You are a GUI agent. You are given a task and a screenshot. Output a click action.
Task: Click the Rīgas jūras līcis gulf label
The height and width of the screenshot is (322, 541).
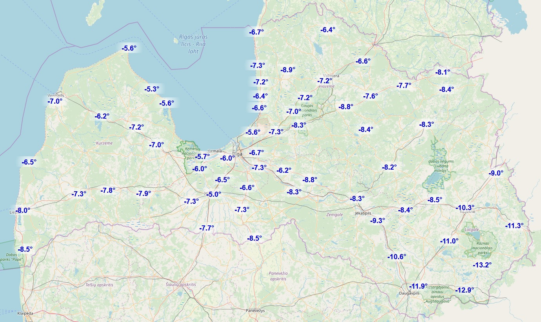[x=193, y=44]
